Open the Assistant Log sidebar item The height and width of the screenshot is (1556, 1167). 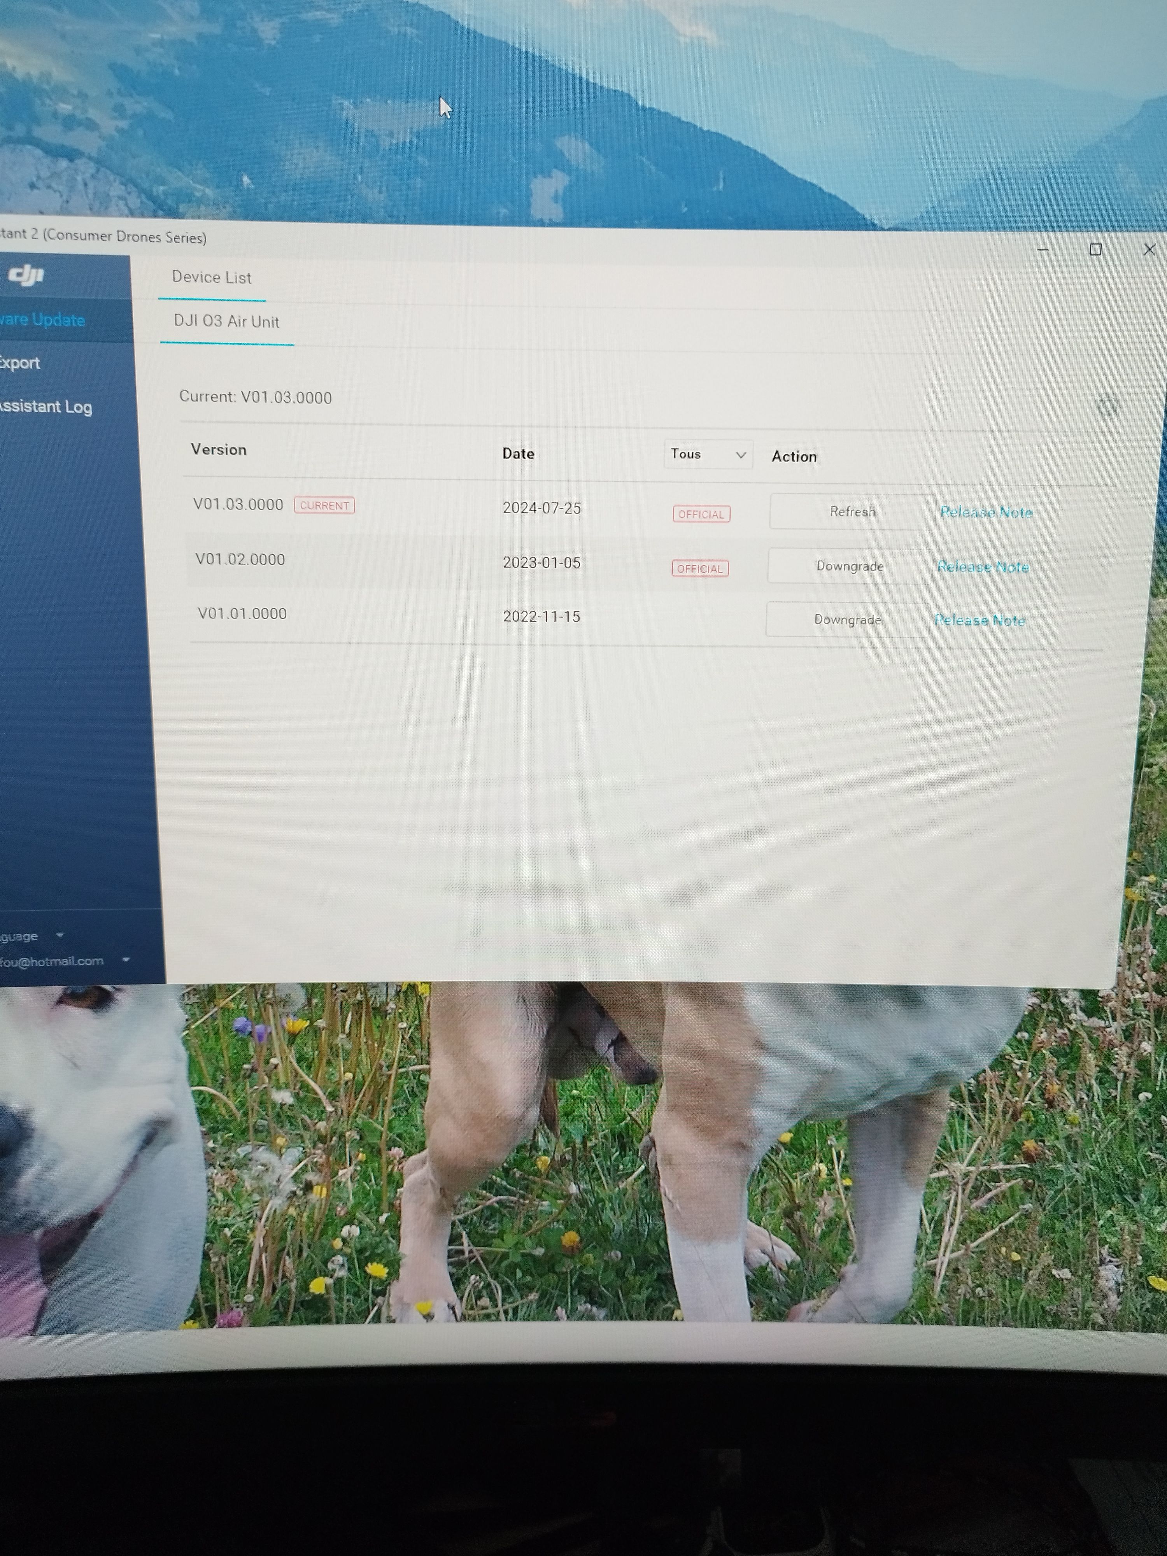click(x=45, y=407)
